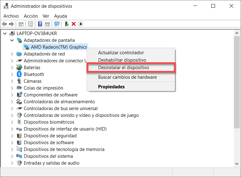
Task: Click the blue Help question-mark icon
Action: coord(40,24)
